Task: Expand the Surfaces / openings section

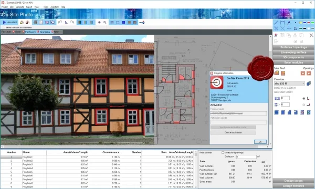Action: [x=293, y=47]
